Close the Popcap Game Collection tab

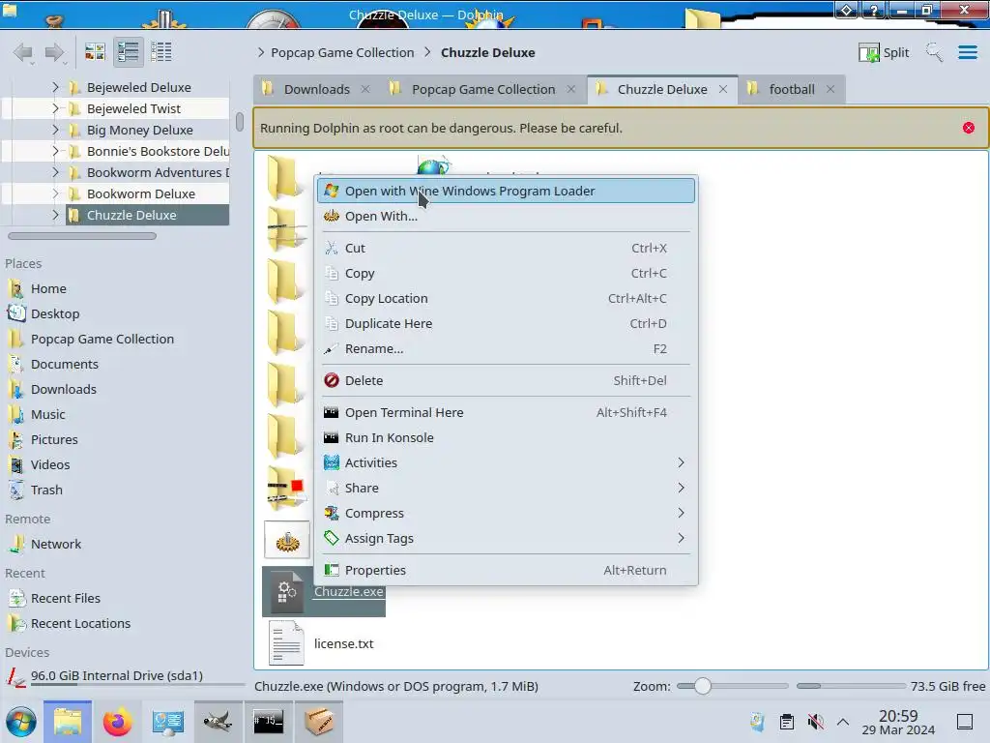tap(570, 89)
